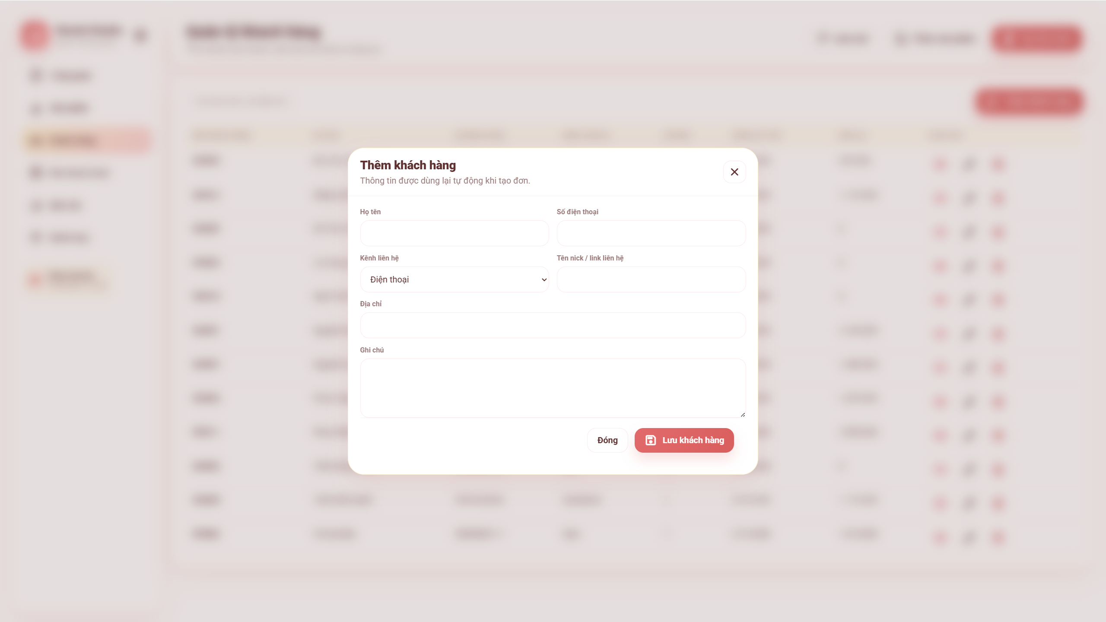Click the Thông tin được dùng lại subtitle text

(x=445, y=181)
